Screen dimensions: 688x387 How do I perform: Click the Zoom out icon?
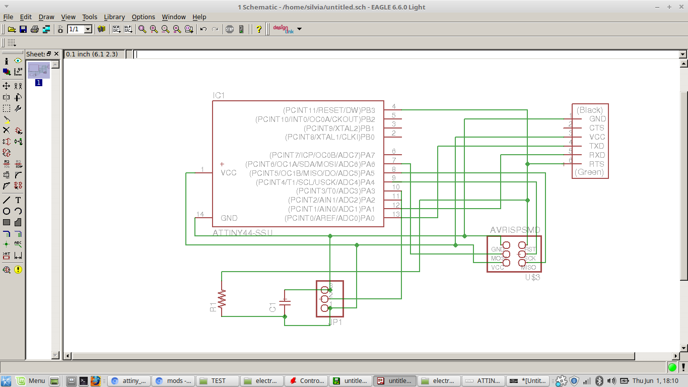click(166, 29)
